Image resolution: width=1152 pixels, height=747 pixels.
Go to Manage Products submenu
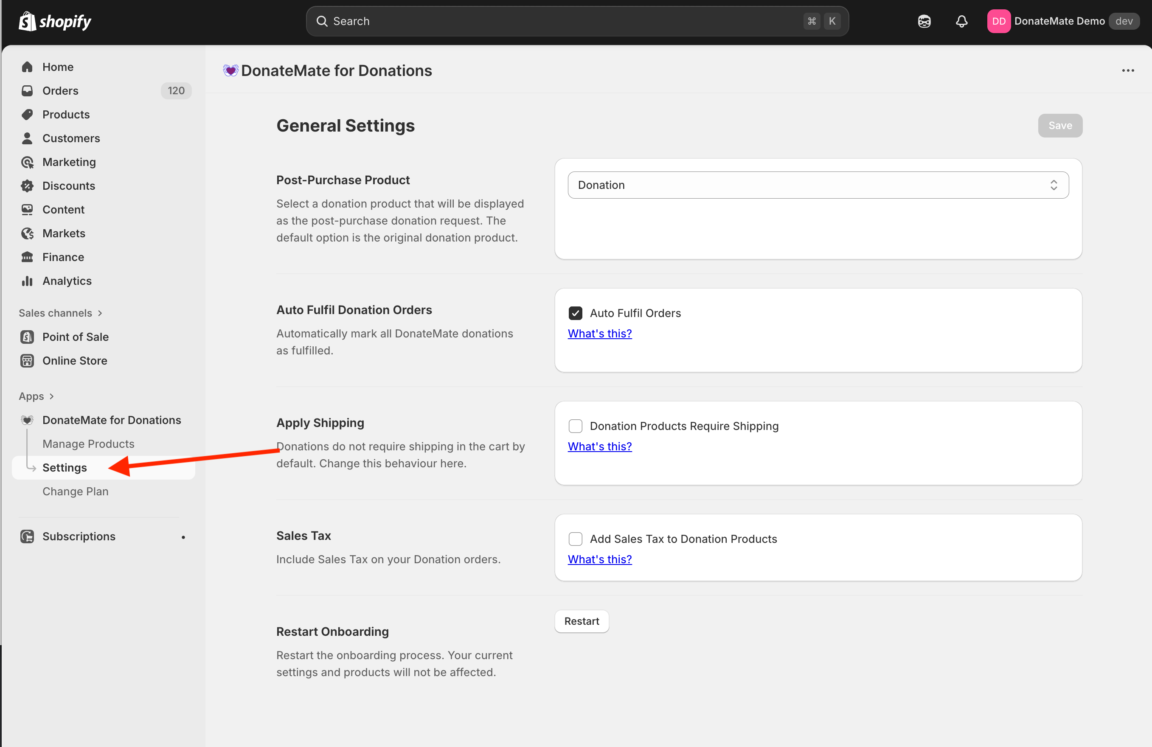pyautogui.click(x=88, y=444)
